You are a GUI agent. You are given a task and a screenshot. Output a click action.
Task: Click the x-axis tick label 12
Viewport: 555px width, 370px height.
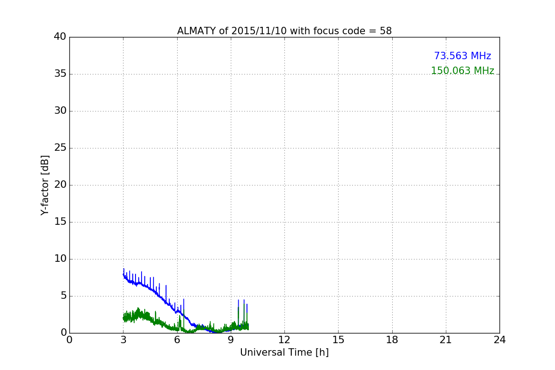(x=284, y=340)
